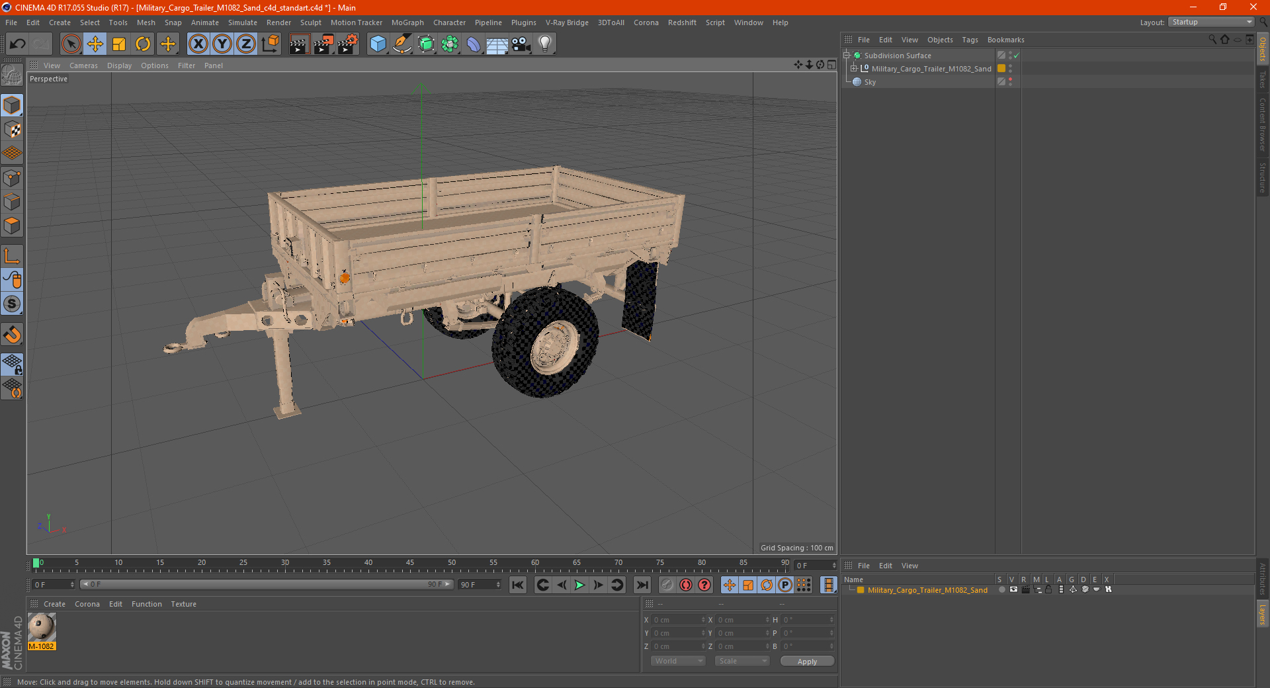Toggle the coordinate system icon
1270x688 pixels.
[x=271, y=44]
